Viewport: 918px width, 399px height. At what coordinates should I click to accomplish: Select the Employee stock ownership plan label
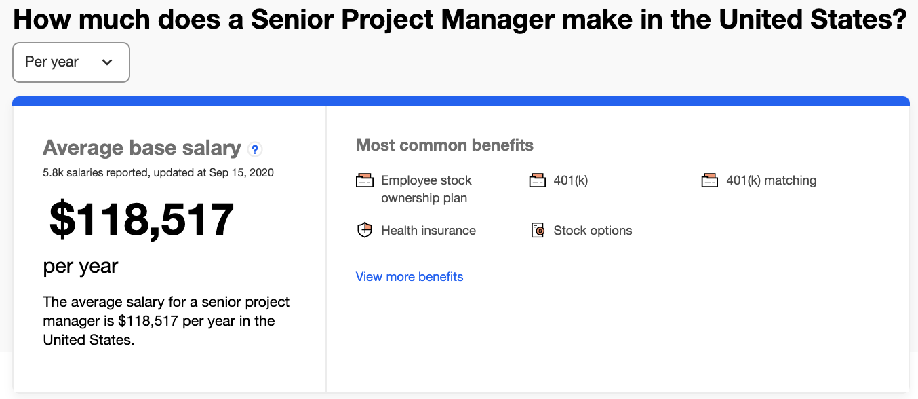[x=426, y=189]
